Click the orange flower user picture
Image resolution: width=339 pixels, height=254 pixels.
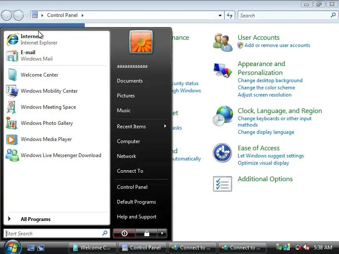tap(141, 42)
